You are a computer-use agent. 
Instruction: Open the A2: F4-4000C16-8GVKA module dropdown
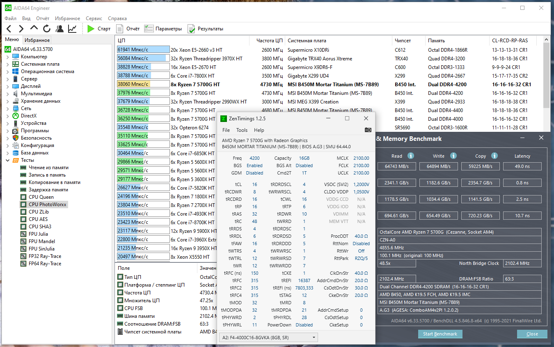coord(268,338)
